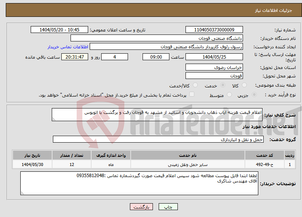Click the service code cell ح-49-492
This screenshot has width=302, height=217.
point(265,164)
